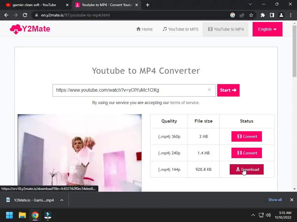Close the garnier clean soft YouTube tab

tap(67, 5)
